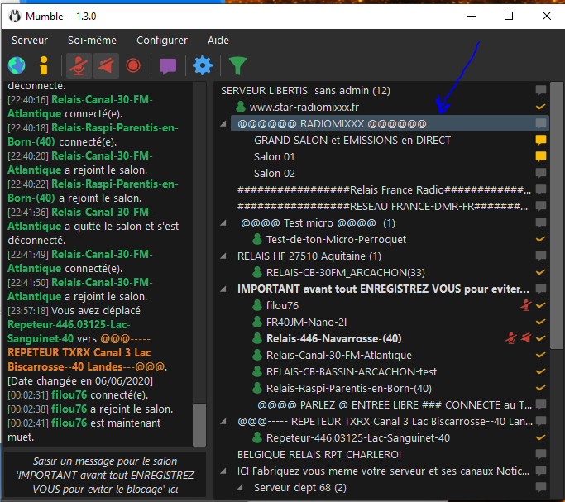This screenshot has height=502, width=565.
Task: Click yellow comment icon on GRAND SALON
Action: coord(540,140)
